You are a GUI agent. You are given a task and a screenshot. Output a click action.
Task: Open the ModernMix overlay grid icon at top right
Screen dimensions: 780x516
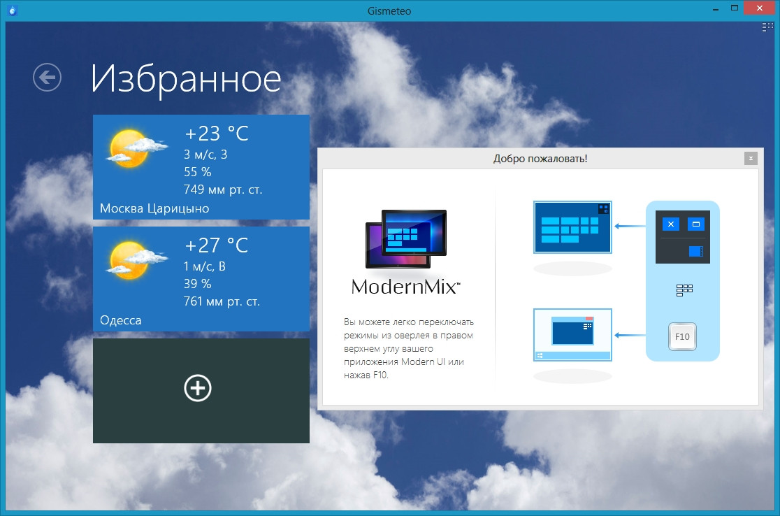coord(767,27)
